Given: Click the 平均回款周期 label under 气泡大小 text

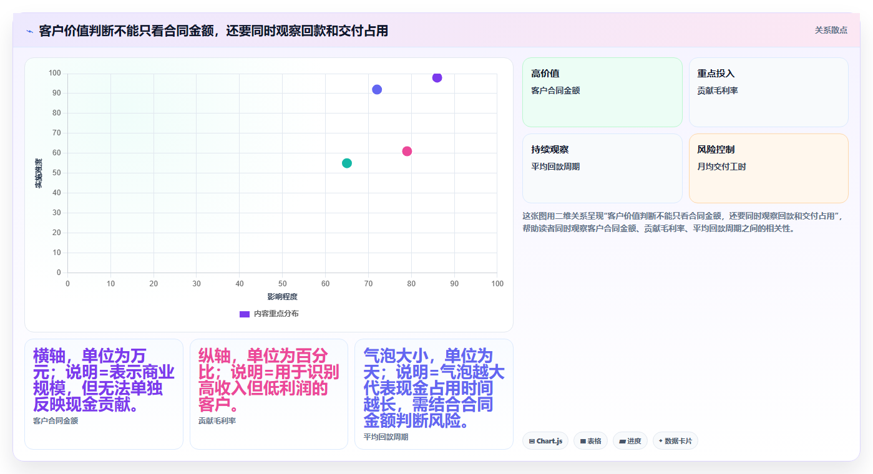Looking at the screenshot, I should [x=386, y=437].
